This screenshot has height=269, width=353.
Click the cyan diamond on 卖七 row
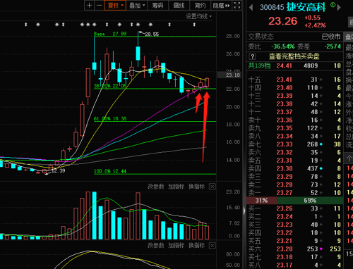(321, 144)
